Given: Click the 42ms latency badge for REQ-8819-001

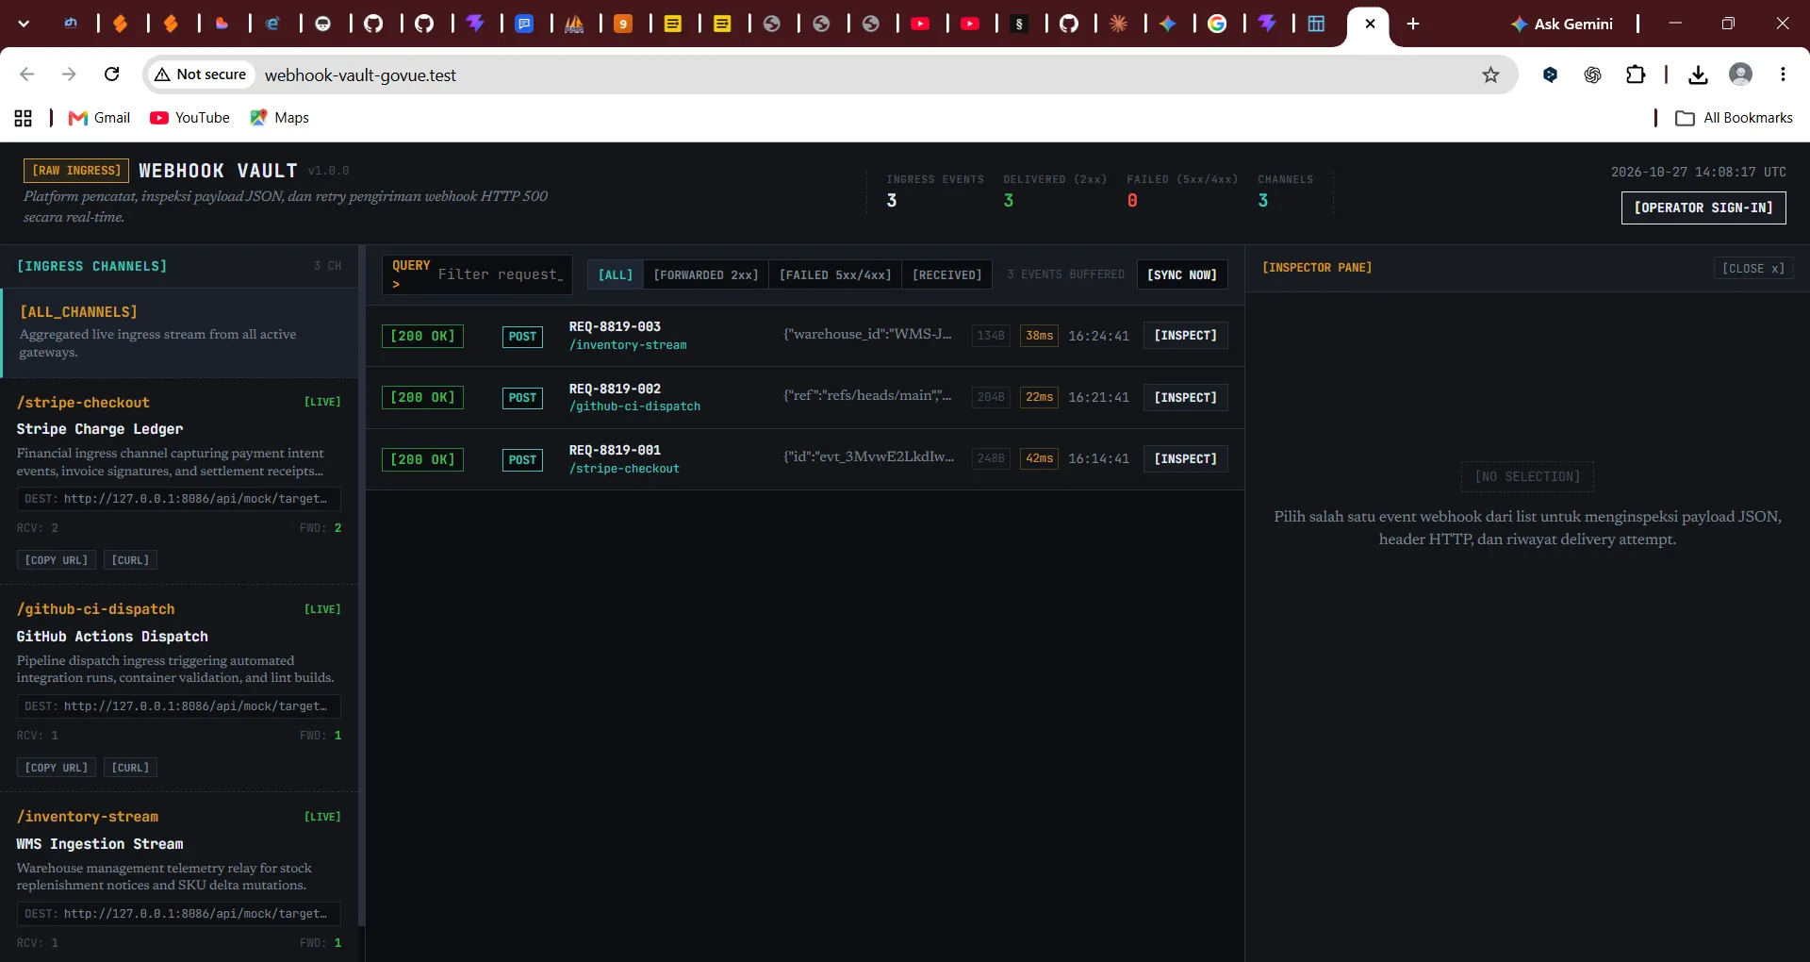Looking at the screenshot, I should pyautogui.click(x=1040, y=459).
